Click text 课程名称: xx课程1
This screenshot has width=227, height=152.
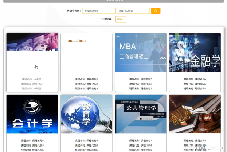32,79
